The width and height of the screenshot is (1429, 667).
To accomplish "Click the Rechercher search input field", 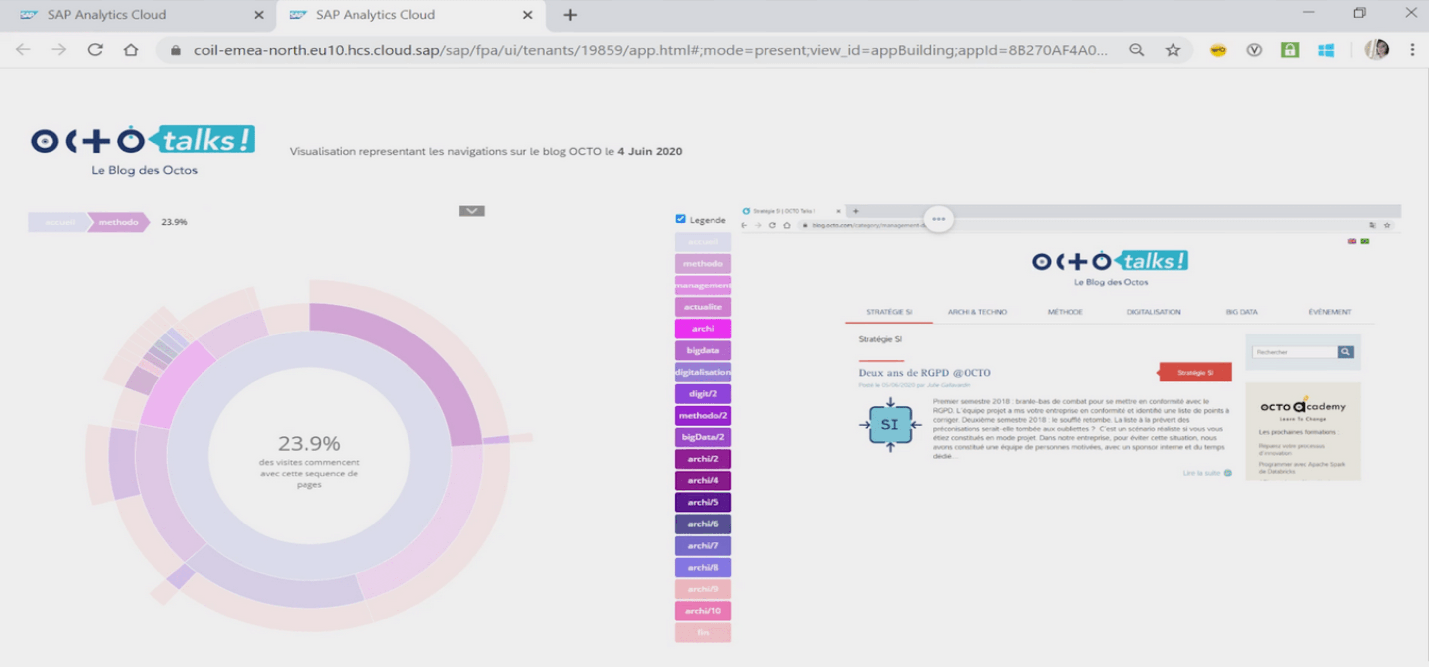I will click(x=1294, y=351).
